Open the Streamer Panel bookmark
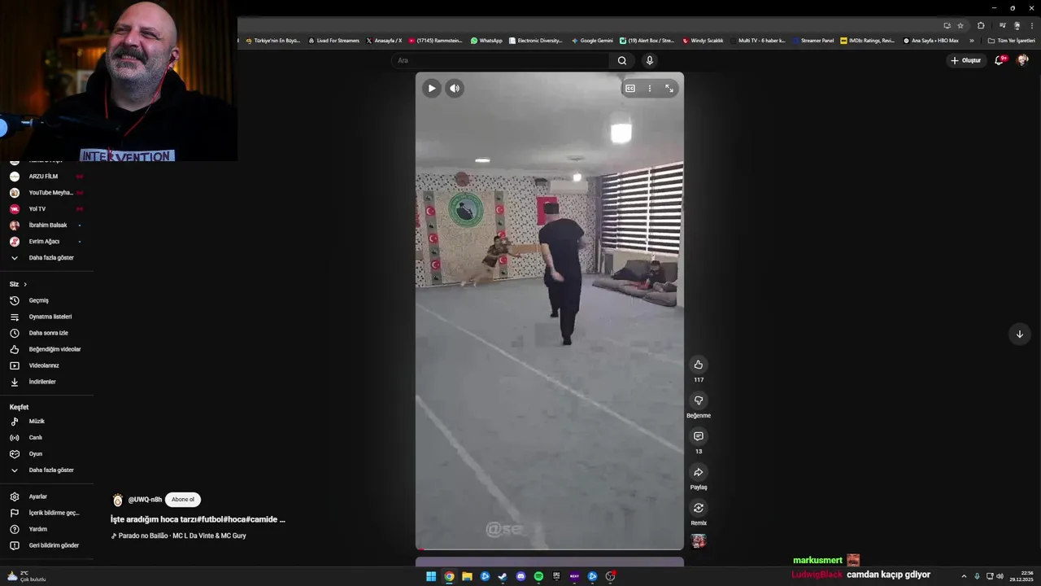Viewport: 1041px width, 586px height. coord(814,40)
